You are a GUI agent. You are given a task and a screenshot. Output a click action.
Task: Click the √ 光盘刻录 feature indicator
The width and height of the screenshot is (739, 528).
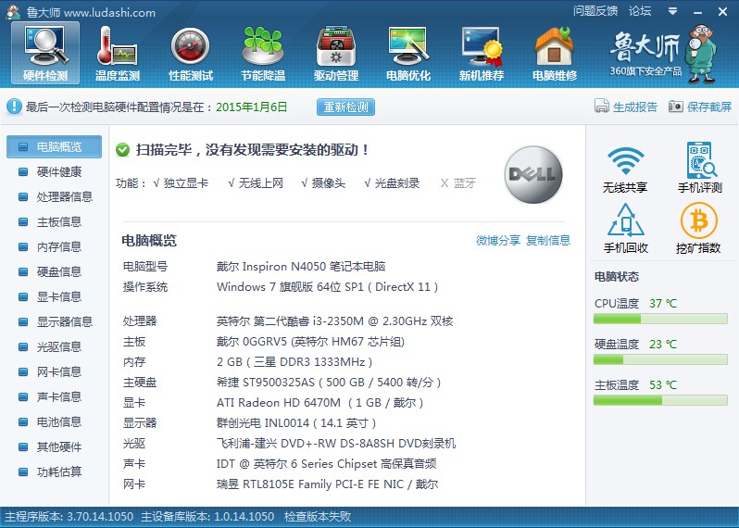pyautogui.click(x=392, y=182)
